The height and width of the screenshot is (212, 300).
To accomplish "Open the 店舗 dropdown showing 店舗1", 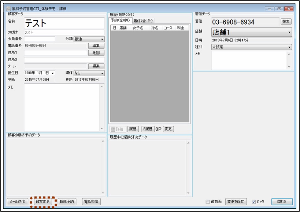I will coord(251,32).
